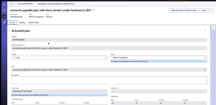The width and height of the screenshot is (216, 105).
Task: Open the Home icon in sidebar
Action: (4, 4)
